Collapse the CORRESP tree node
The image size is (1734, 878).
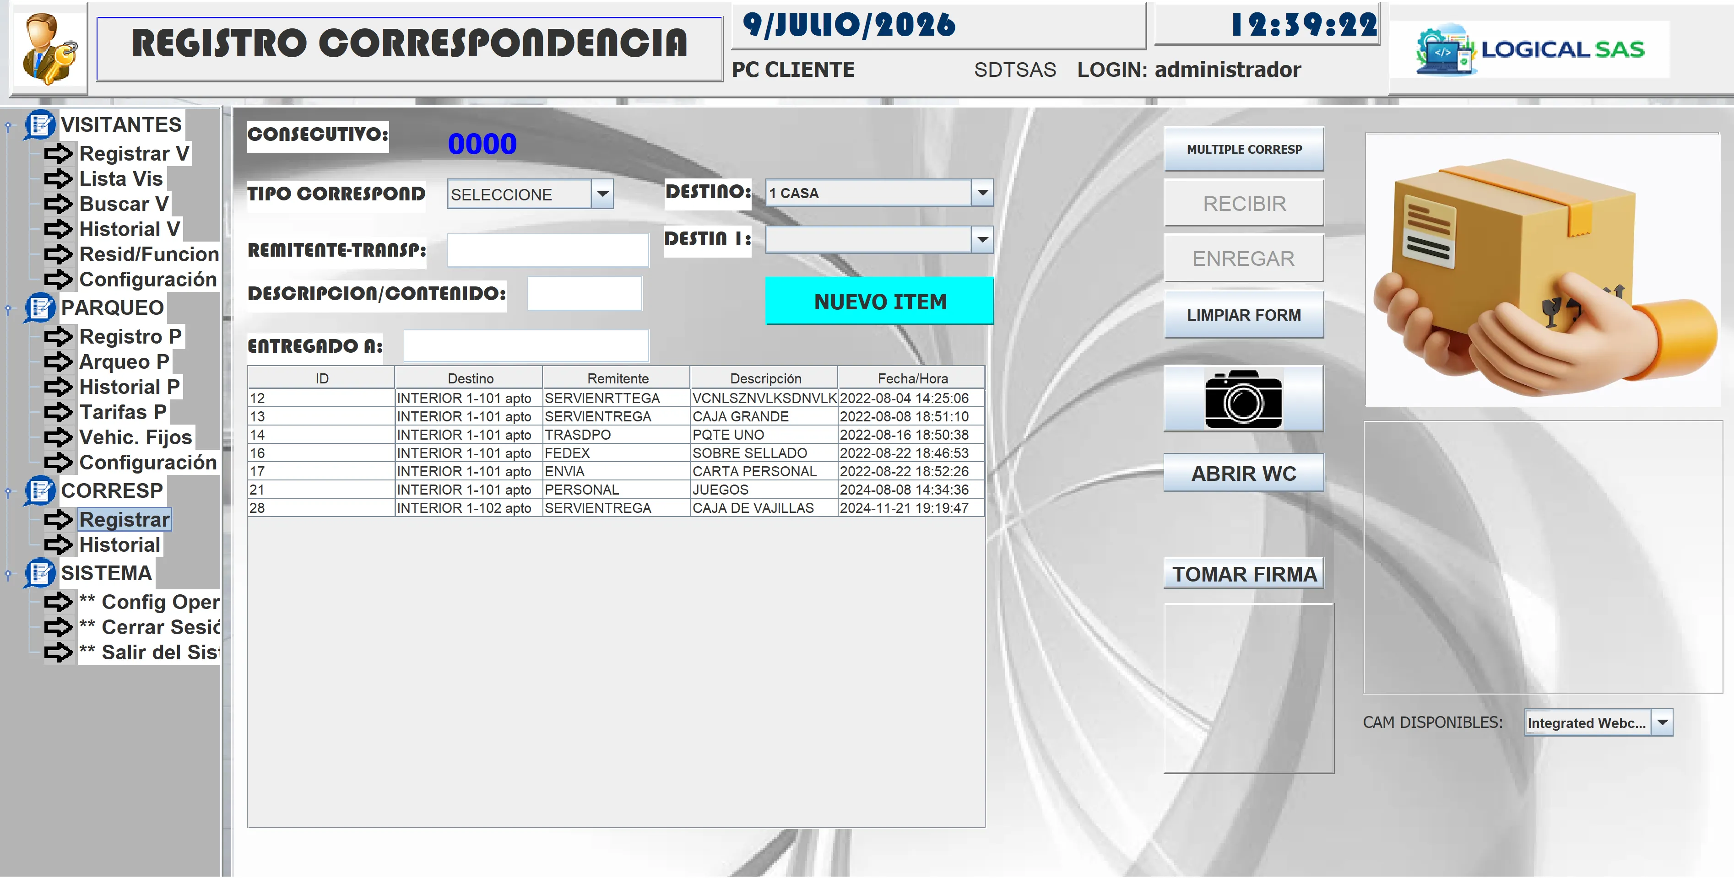8,492
